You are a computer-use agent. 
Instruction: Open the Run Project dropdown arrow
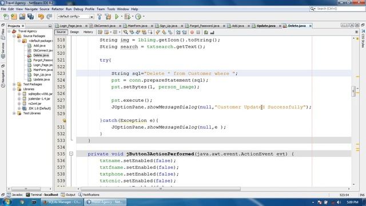tap(121, 17)
